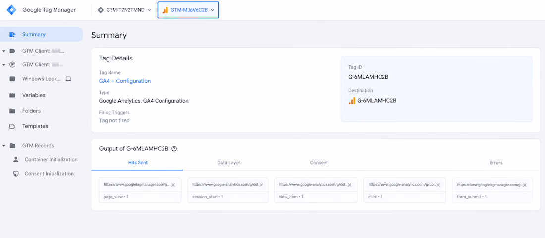Click the 'view_item • 1' label
Screen dimensions: 545x238
[x=292, y=197]
